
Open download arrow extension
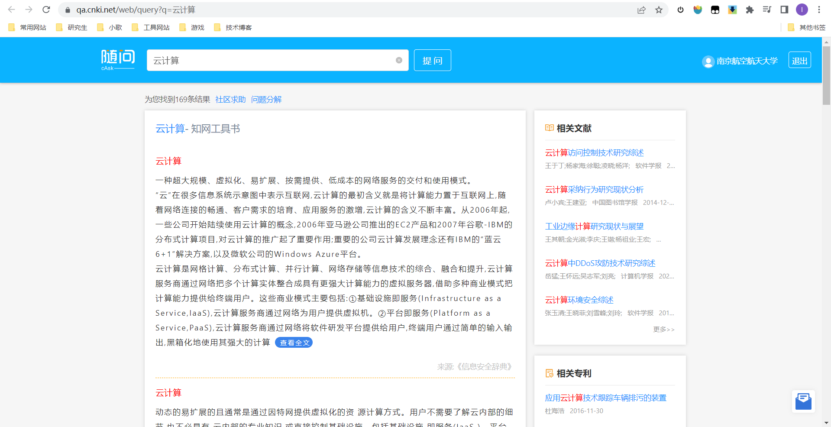[732, 10]
